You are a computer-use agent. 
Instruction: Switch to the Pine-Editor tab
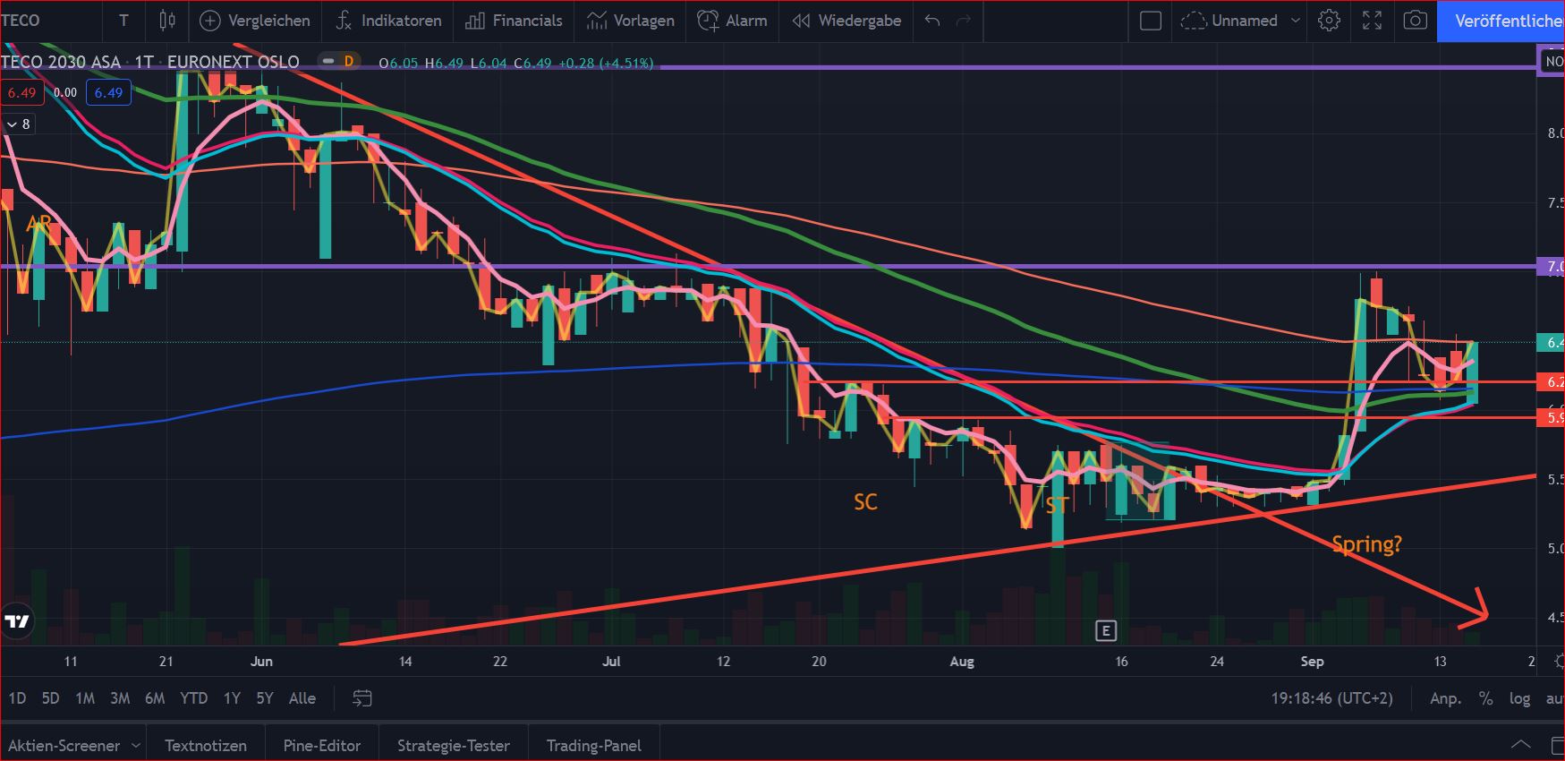321,745
